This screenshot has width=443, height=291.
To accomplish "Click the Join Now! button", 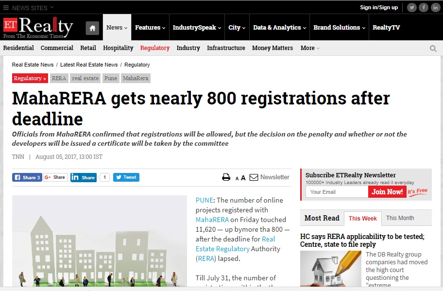I will 387,192.
